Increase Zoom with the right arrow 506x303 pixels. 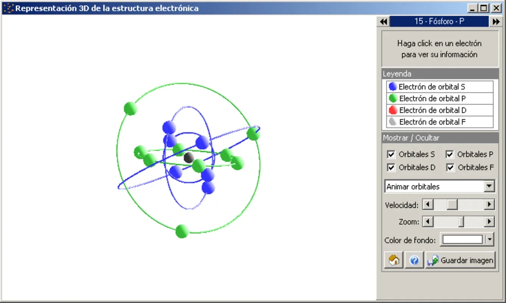489,222
